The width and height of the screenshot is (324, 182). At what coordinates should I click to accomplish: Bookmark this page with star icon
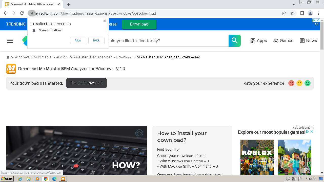pyautogui.click(x=292, y=13)
